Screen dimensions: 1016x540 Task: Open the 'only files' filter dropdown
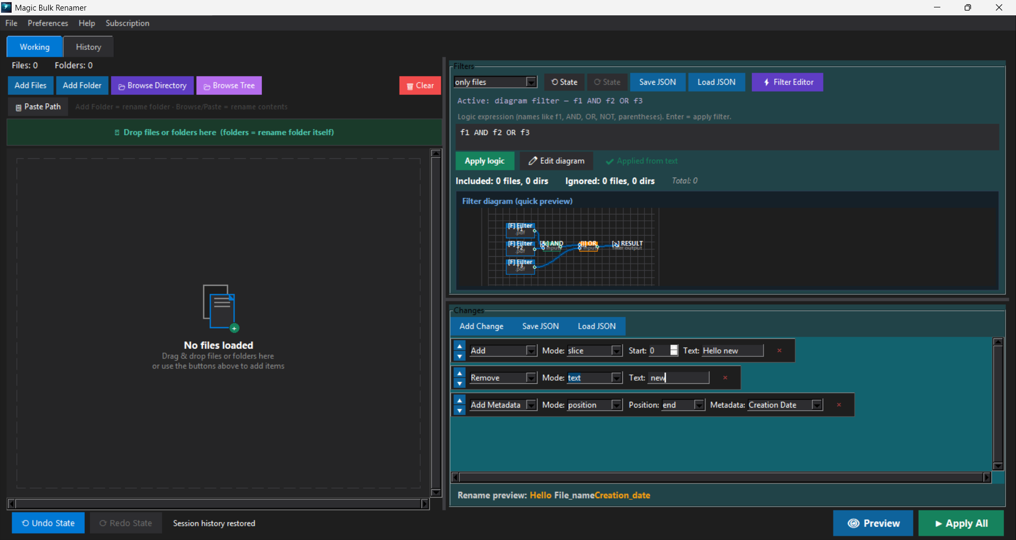(x=531, y=82)
